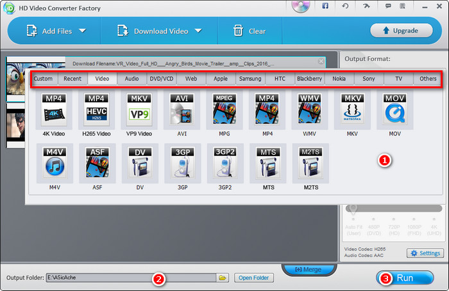
Task: Switch to the Custom tab
Action: click(x=43, y=79)
